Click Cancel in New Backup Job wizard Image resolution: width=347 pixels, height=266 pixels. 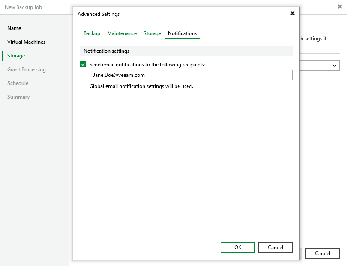(x=322, y=254)
